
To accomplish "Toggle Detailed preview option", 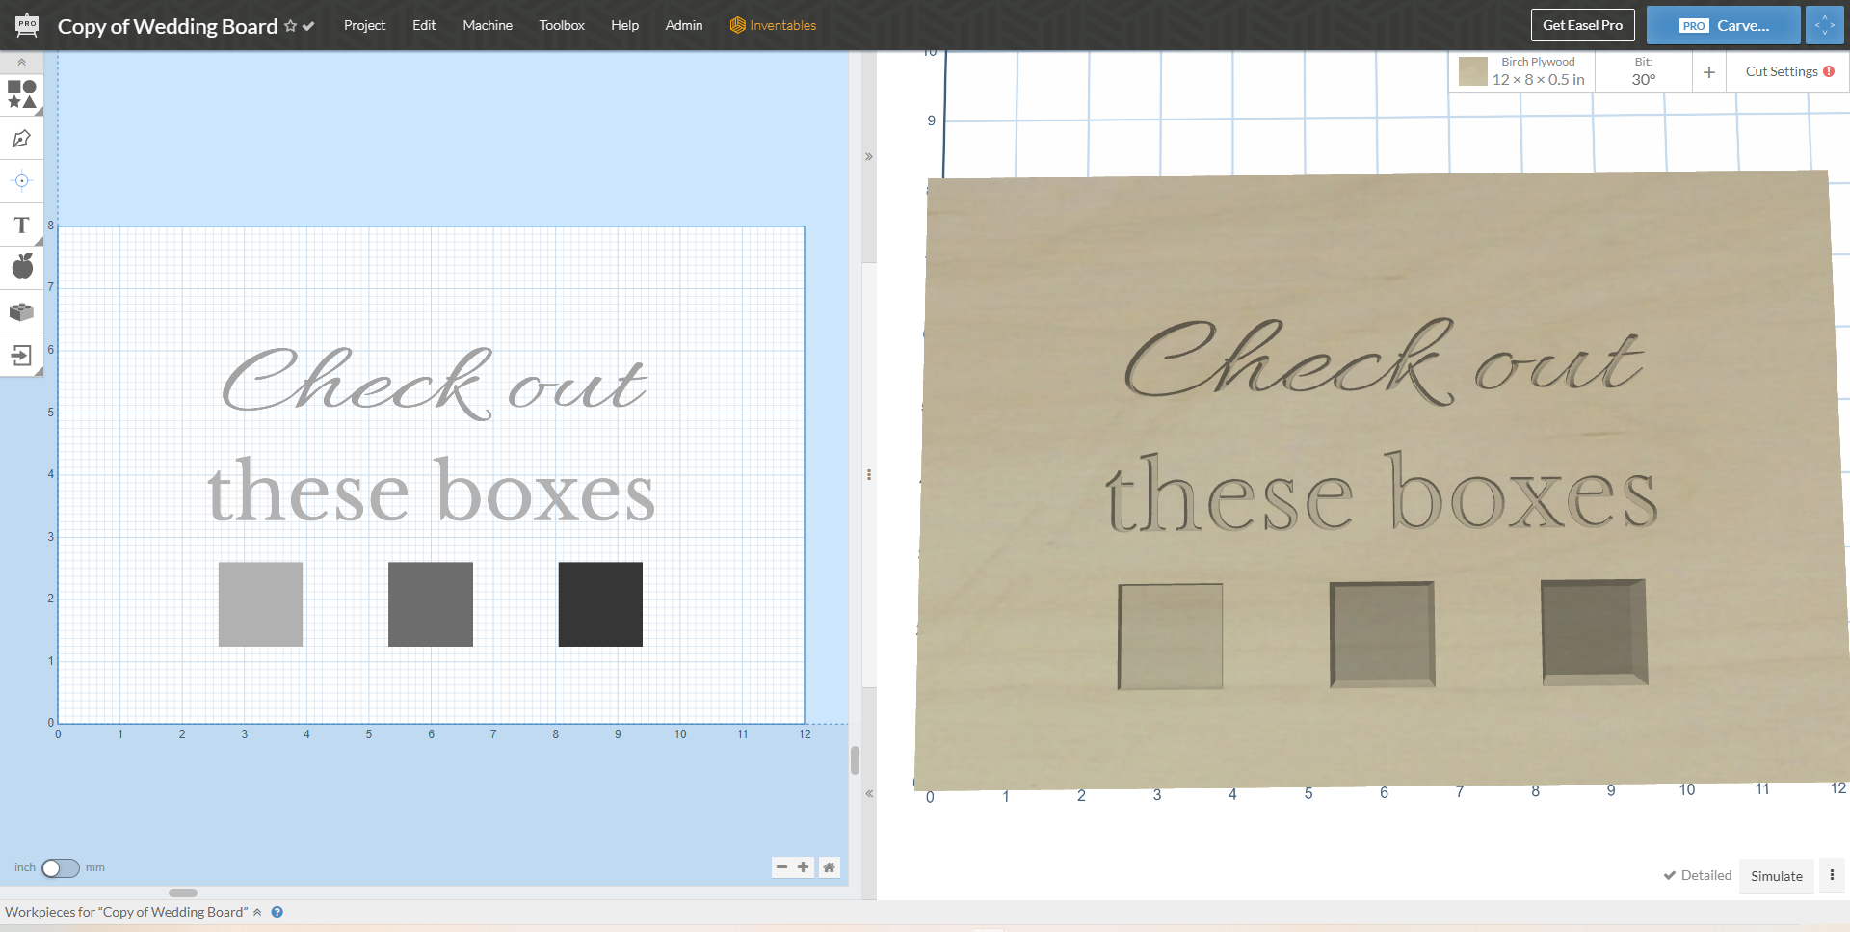I will (x=1698, y=875).
